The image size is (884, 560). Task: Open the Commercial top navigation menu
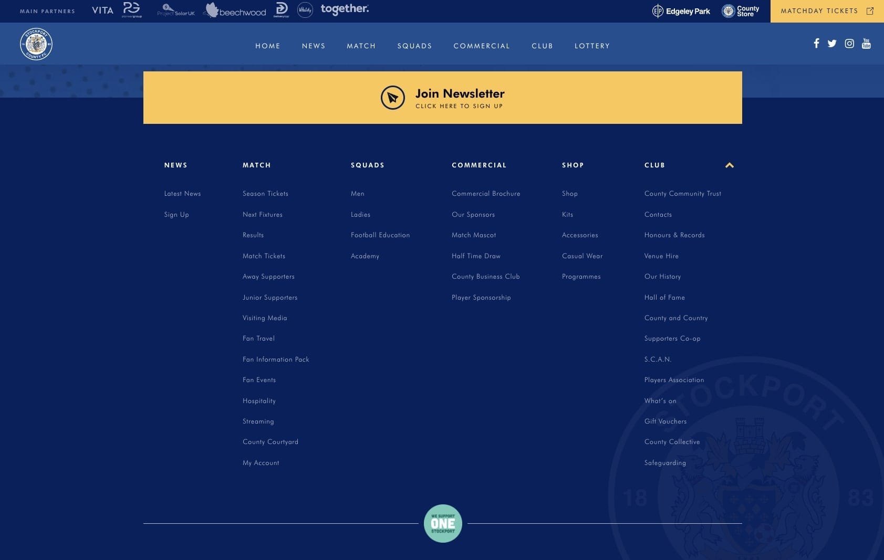[x=482, y=46]
